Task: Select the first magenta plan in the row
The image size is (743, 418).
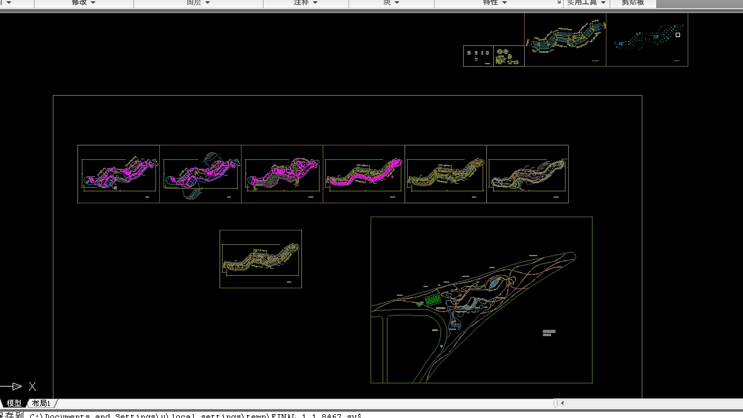Action: 118,174
